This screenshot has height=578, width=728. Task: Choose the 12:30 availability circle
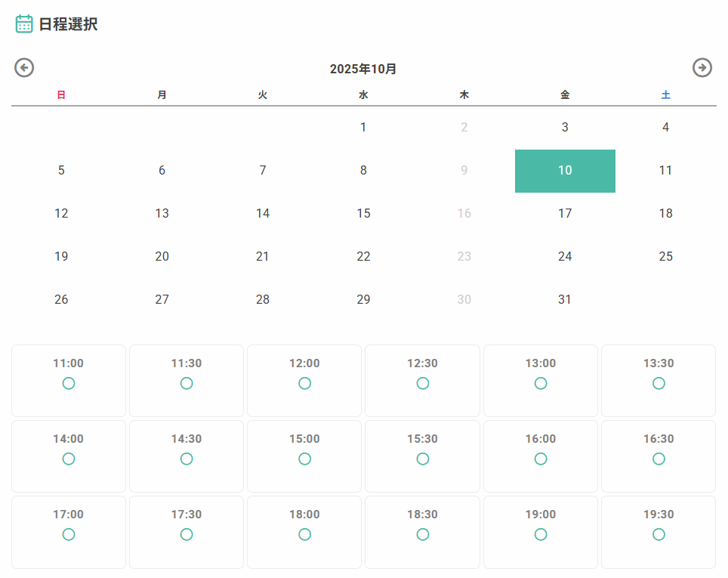(x=423, y=383)
